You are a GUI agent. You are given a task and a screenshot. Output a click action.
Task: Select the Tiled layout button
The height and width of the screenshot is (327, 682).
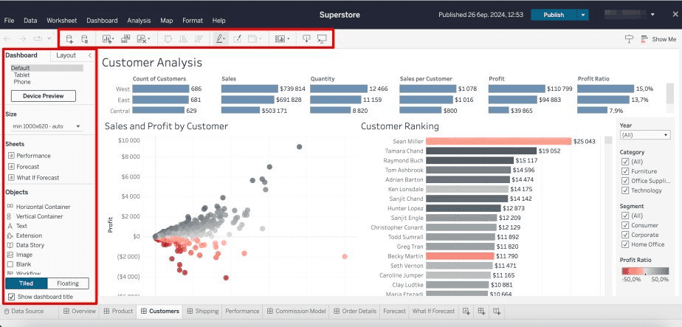coord(26,283)
